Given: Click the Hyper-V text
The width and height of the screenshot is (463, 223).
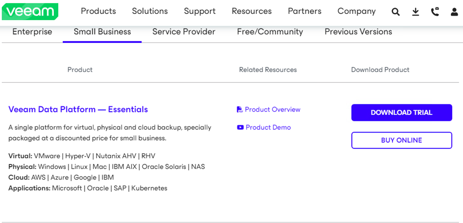Looking at the screenshot, I should [x=78, y=156].
